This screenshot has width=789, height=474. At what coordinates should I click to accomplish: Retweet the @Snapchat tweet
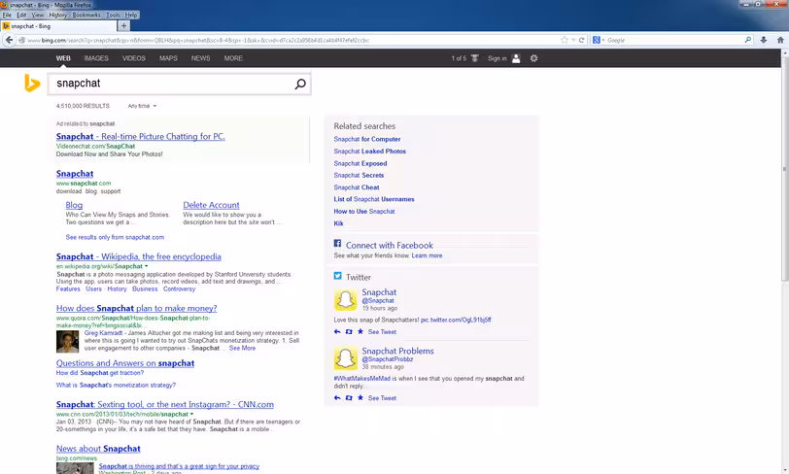coord(349,331)
